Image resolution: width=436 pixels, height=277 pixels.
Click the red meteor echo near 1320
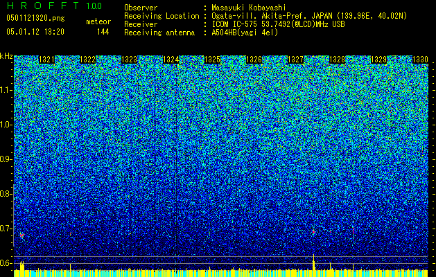[22, 235]
